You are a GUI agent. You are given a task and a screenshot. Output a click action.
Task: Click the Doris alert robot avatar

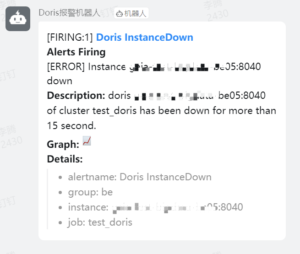point(18,19)
